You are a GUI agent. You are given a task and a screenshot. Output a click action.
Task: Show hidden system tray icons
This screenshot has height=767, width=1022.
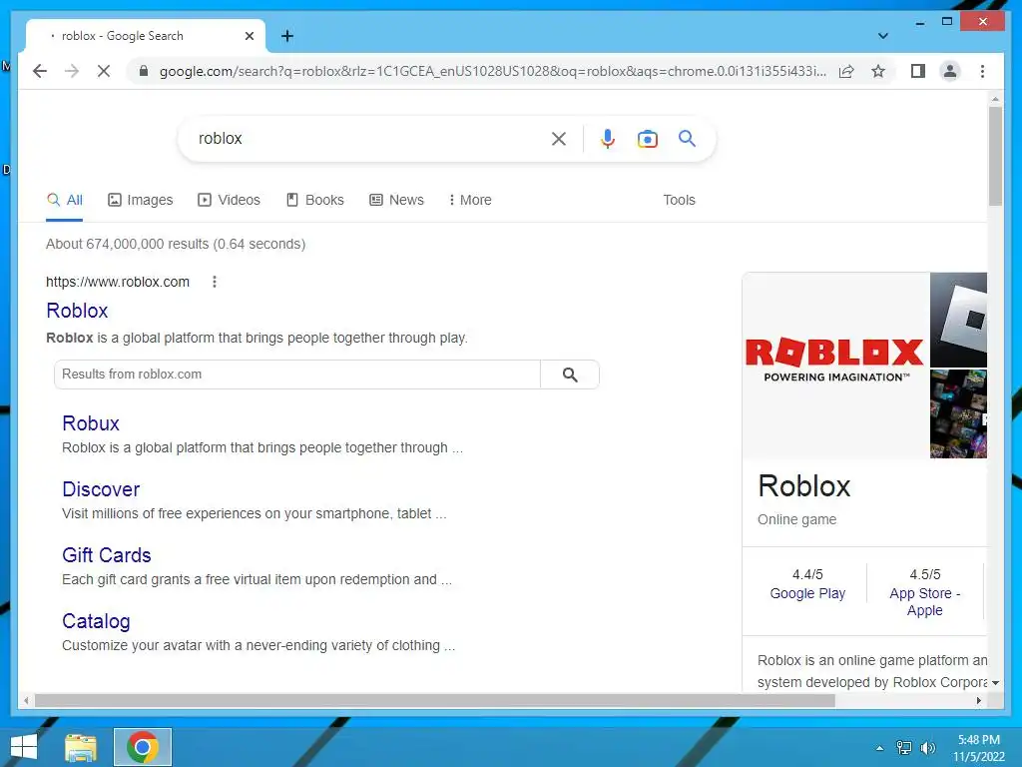pyautogui.click(x=880, y=748)
